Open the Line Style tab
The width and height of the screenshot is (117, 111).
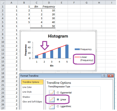click(x=27, y=92)
